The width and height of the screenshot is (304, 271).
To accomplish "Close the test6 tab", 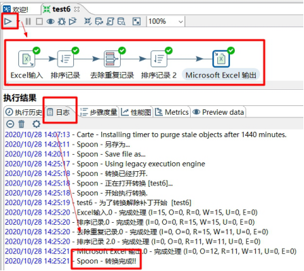I will pos(77,10).
